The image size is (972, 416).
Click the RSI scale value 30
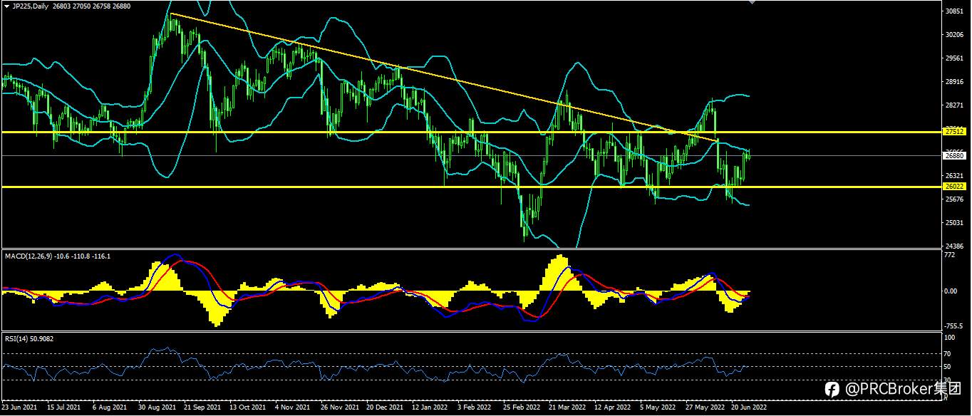pyautogui.click(x=948, y=380)
